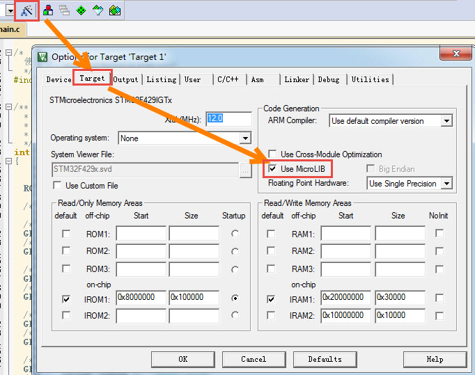
Task: Expand Floating Point Hardware dropdown
Action: [446, 184]
